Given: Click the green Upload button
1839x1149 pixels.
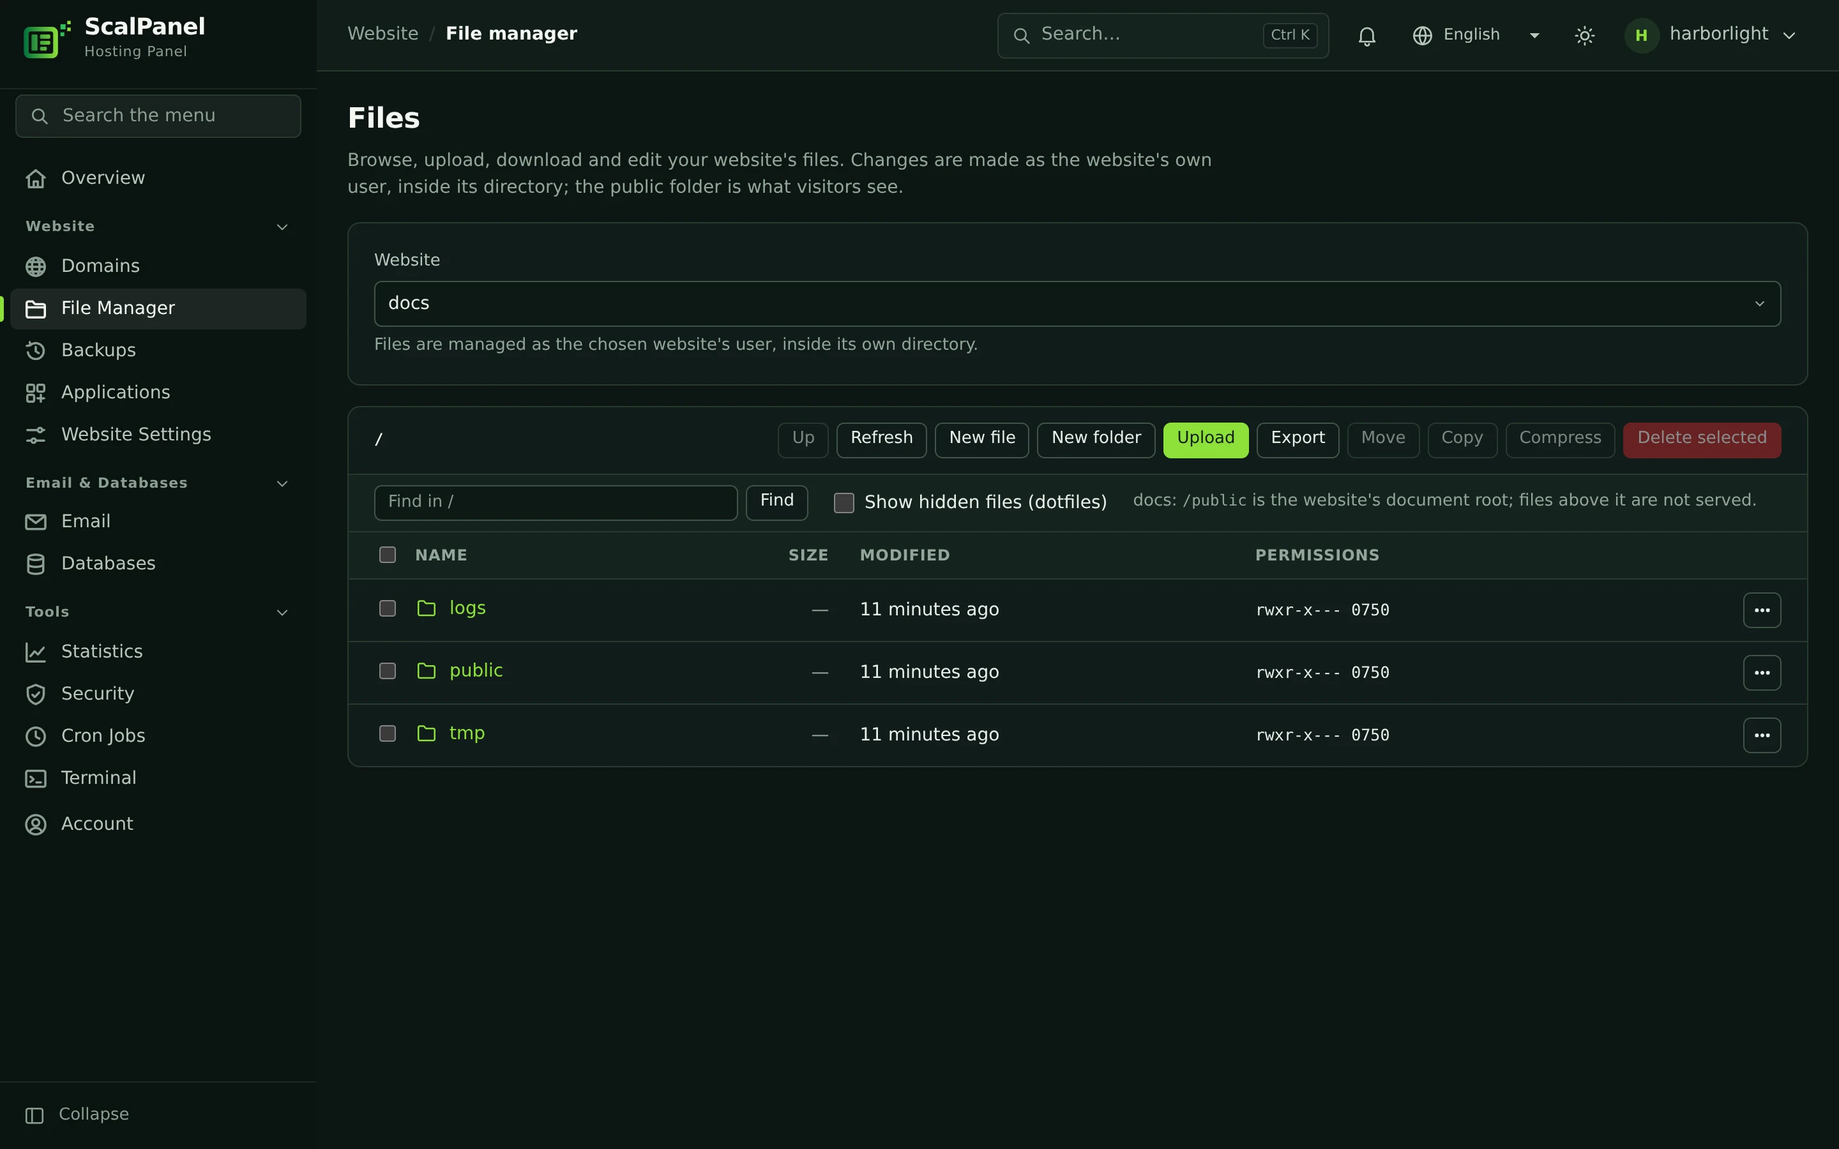Looking at the screenshot, I should (x=1205, y=440).
